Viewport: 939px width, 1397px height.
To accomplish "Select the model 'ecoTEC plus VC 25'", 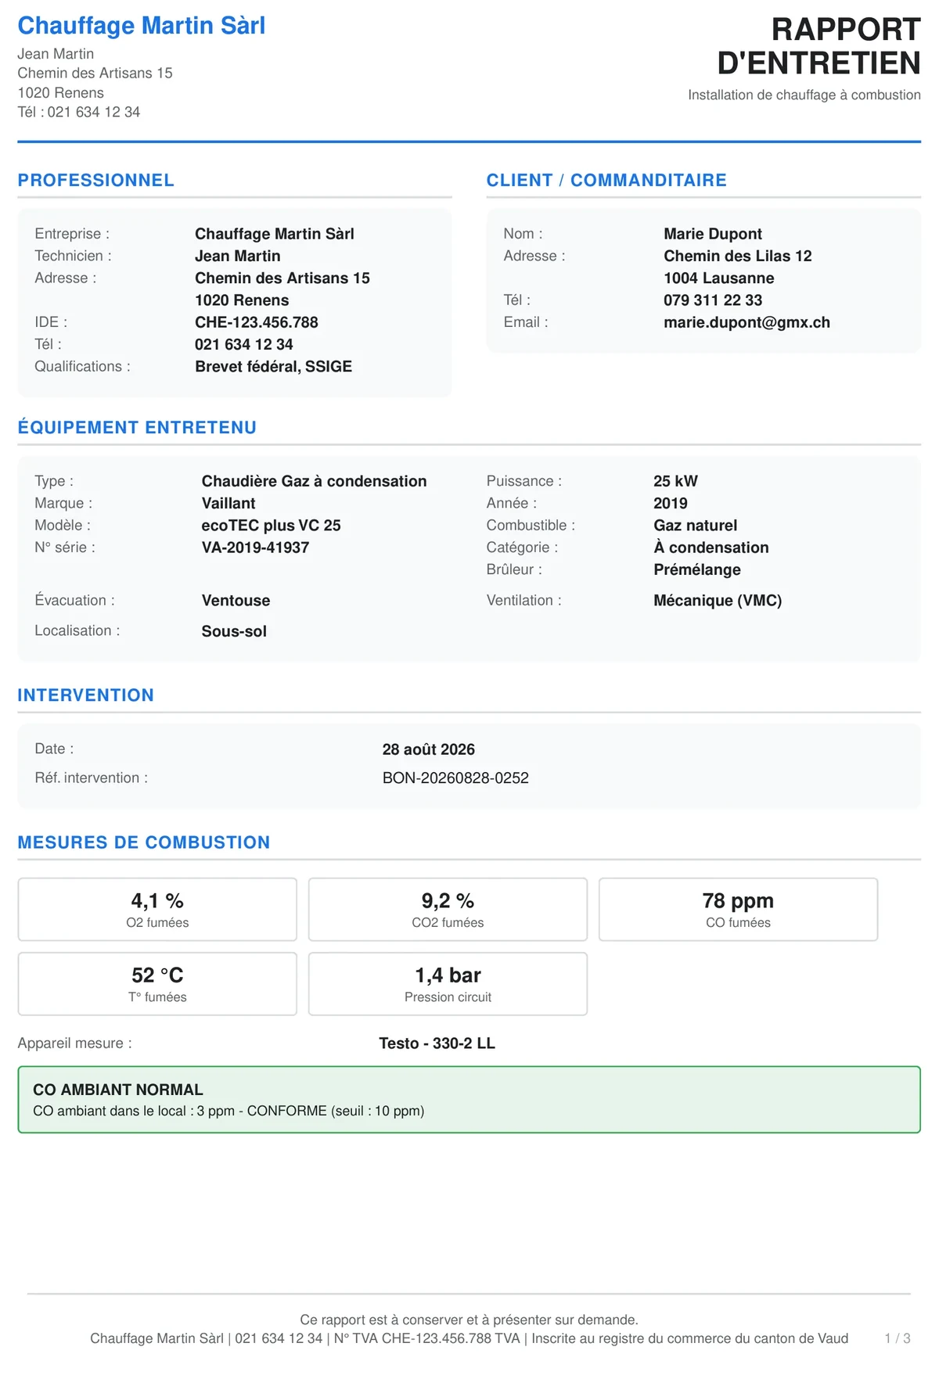I will click(272, 526).
